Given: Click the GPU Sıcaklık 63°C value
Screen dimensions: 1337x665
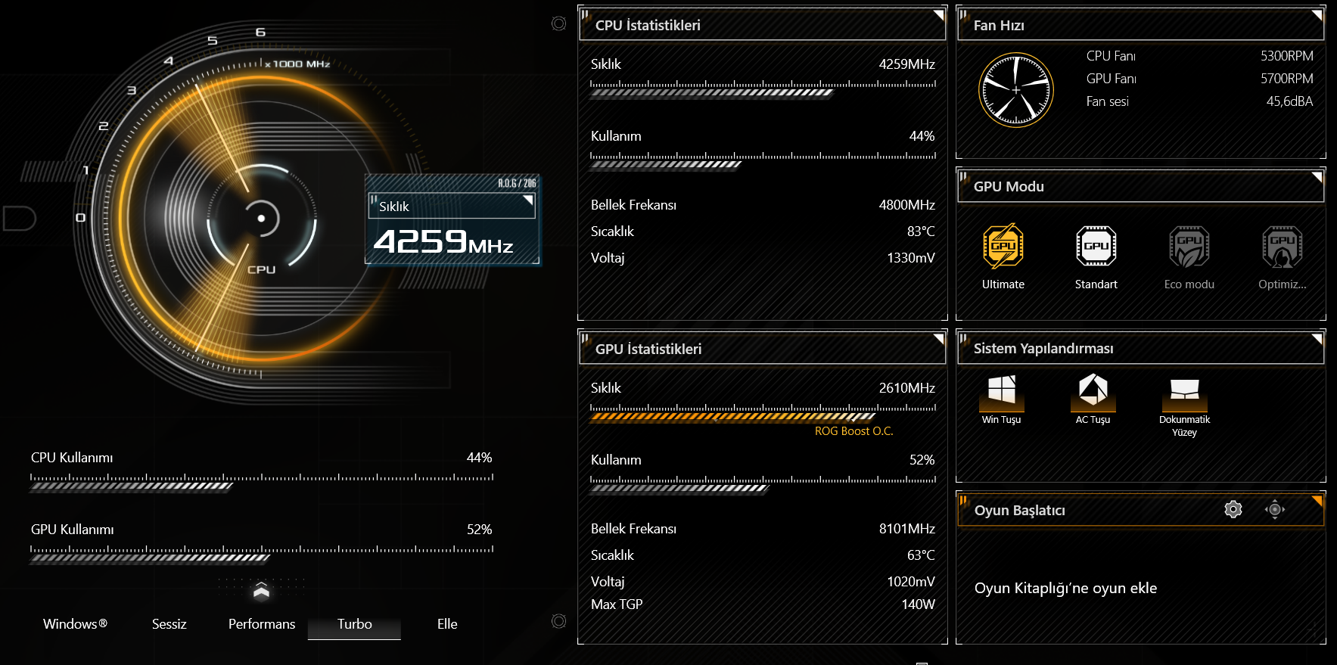Looking at the screenshot, I should (x=921, y=555).
